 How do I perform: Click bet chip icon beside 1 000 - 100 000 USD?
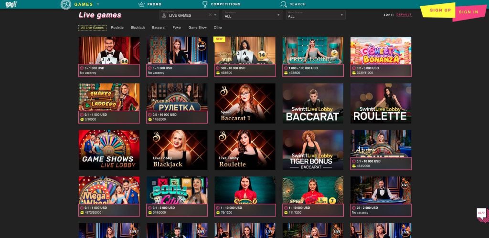coord(286,68)
